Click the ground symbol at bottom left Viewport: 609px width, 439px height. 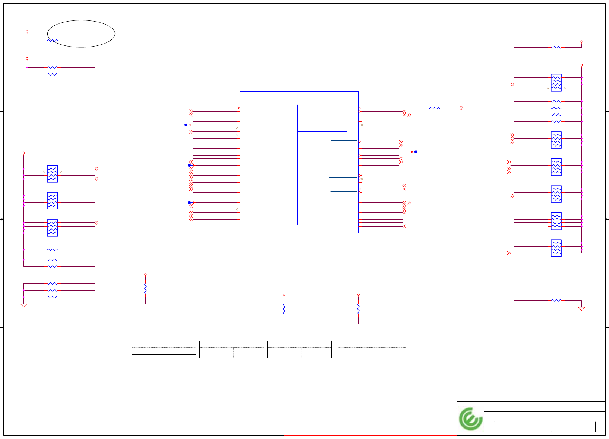tap(24, 305)
